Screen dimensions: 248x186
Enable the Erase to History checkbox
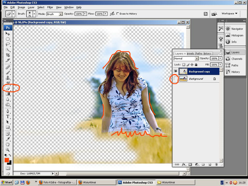point(118,14)
